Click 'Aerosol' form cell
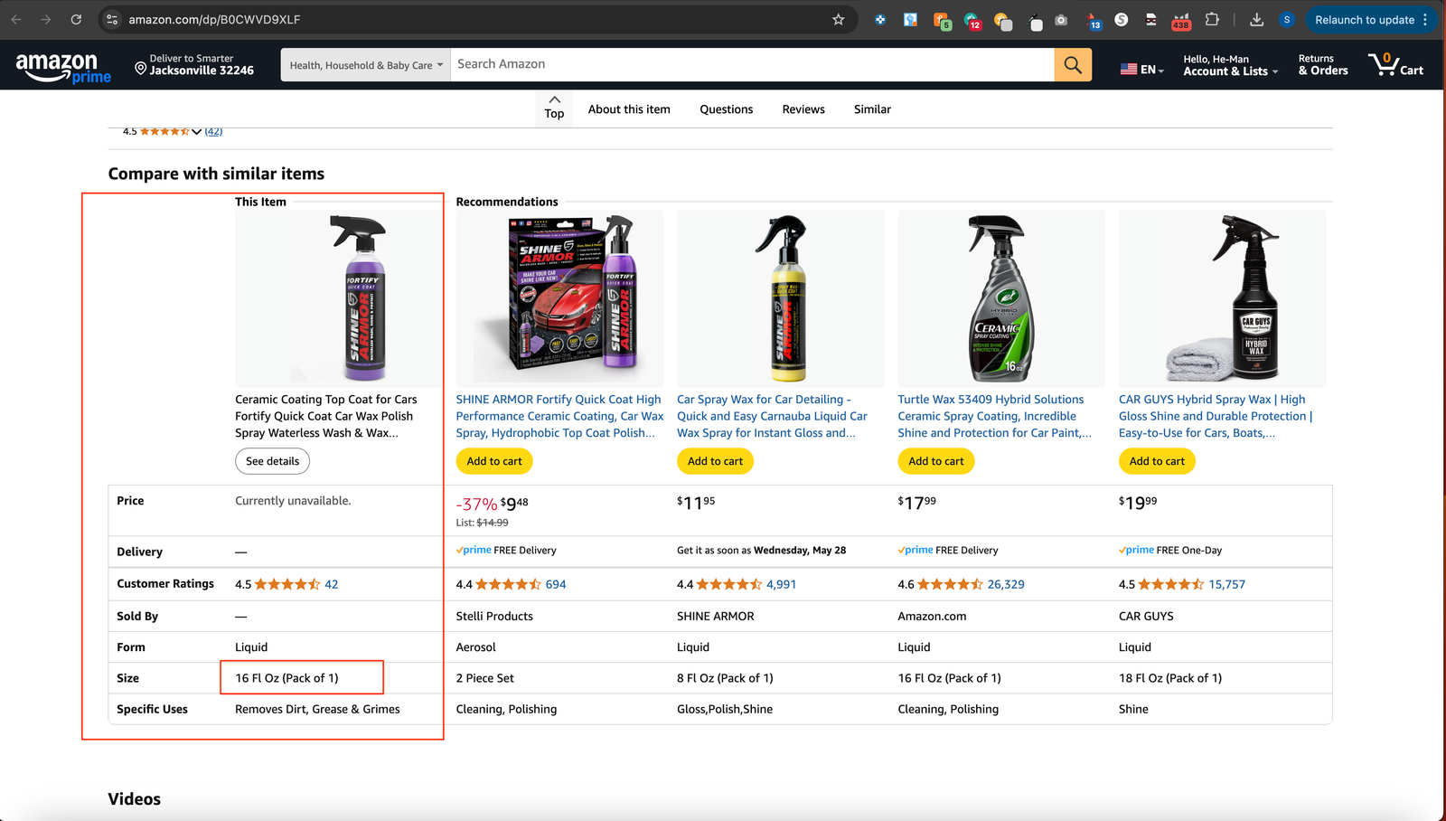Image resolution: width=1446 pixels, height=821 pixels. pos(476,647)
